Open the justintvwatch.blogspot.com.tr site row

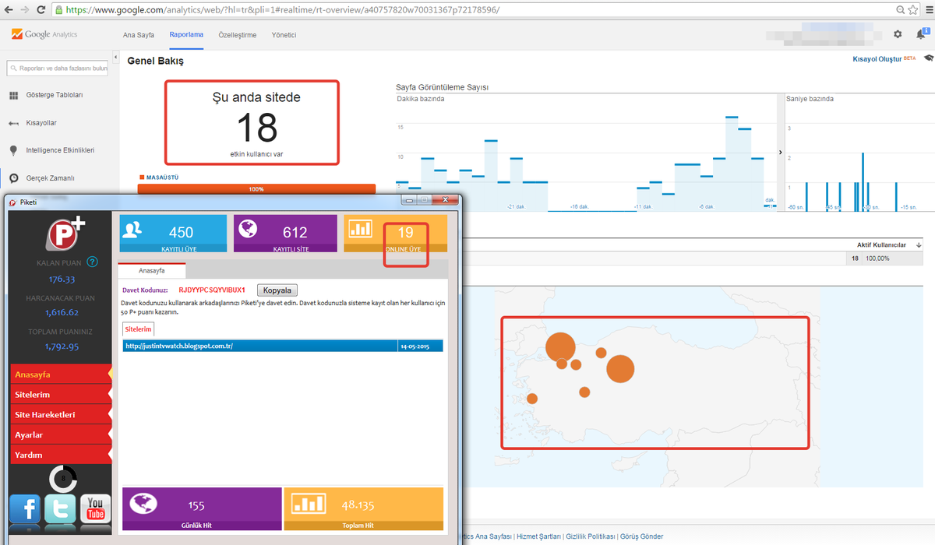coord(283,346)
